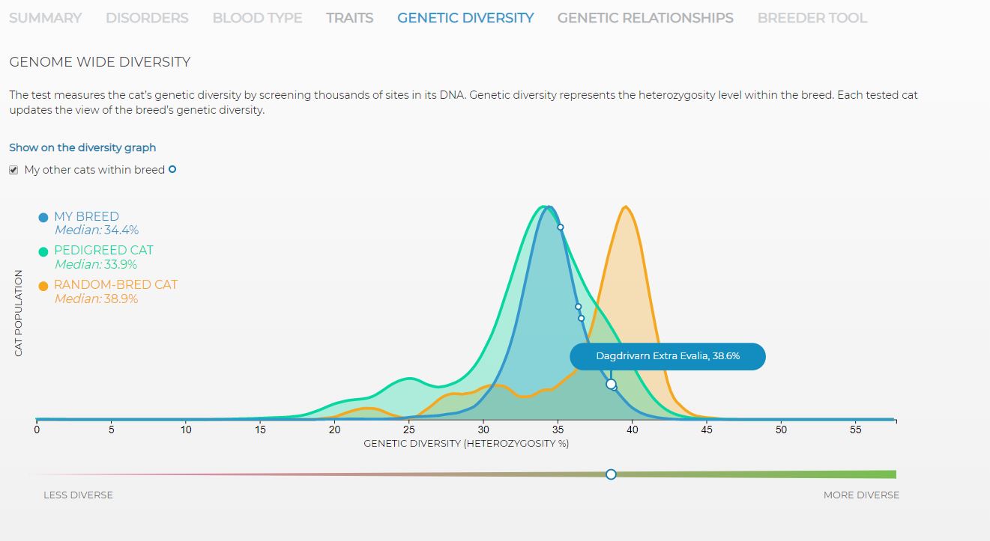Select the PEDIGREED CAT legend label

click(x=103, y=251)
